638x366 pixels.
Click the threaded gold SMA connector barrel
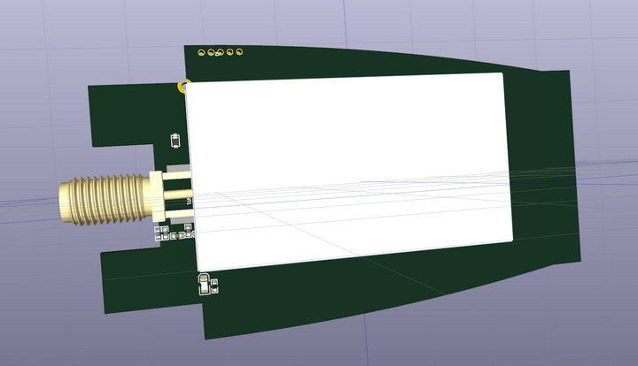(102, 200)
